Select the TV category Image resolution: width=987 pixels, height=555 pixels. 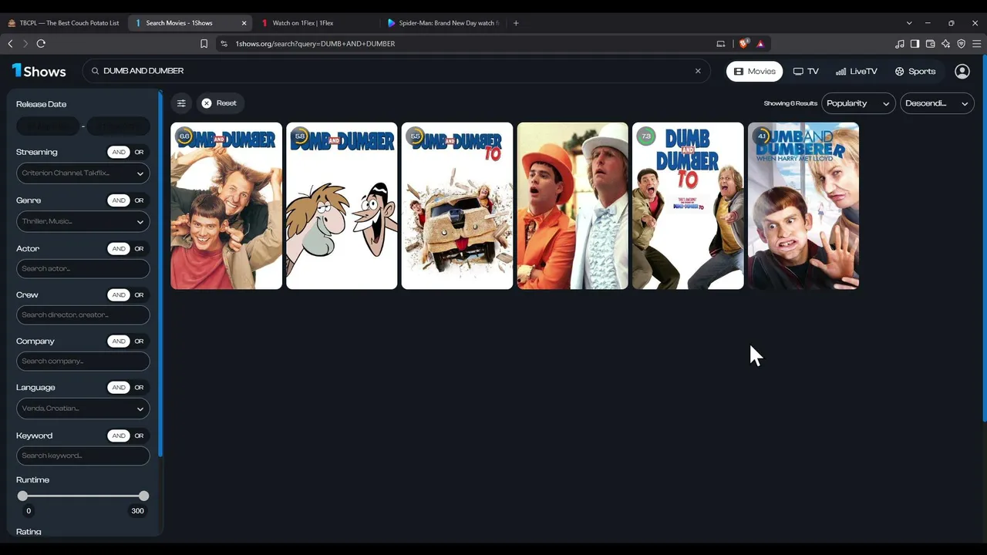pyautogui.click(x=806, y=72)
